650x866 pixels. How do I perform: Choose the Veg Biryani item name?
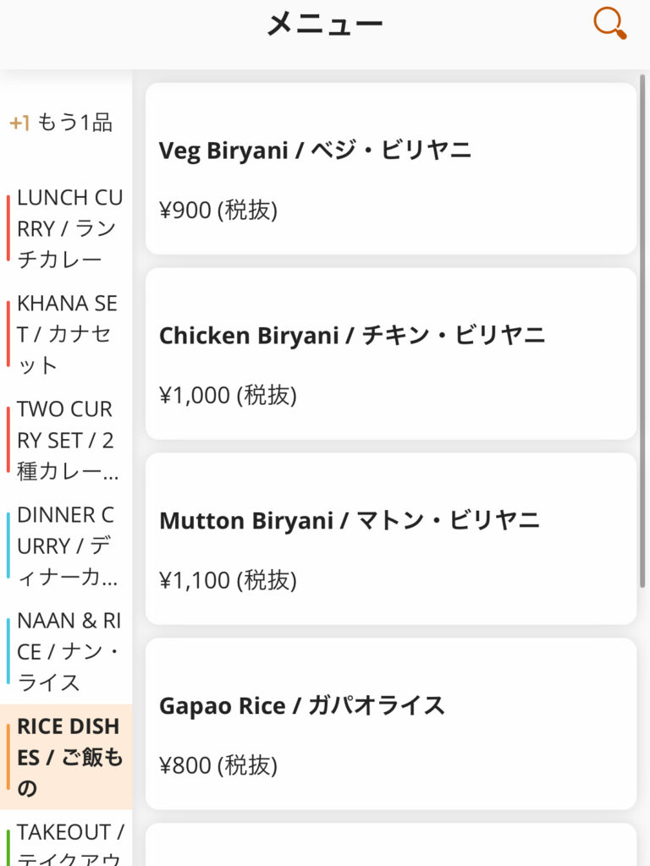click(315, 151)
